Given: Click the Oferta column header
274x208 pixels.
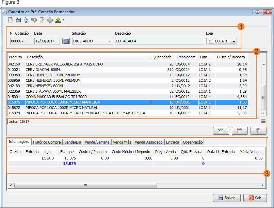Looking at the screenshot, I should point(16,152).
